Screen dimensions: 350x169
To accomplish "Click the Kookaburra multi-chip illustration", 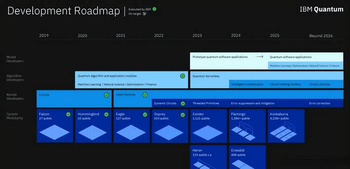I will 283,131.
